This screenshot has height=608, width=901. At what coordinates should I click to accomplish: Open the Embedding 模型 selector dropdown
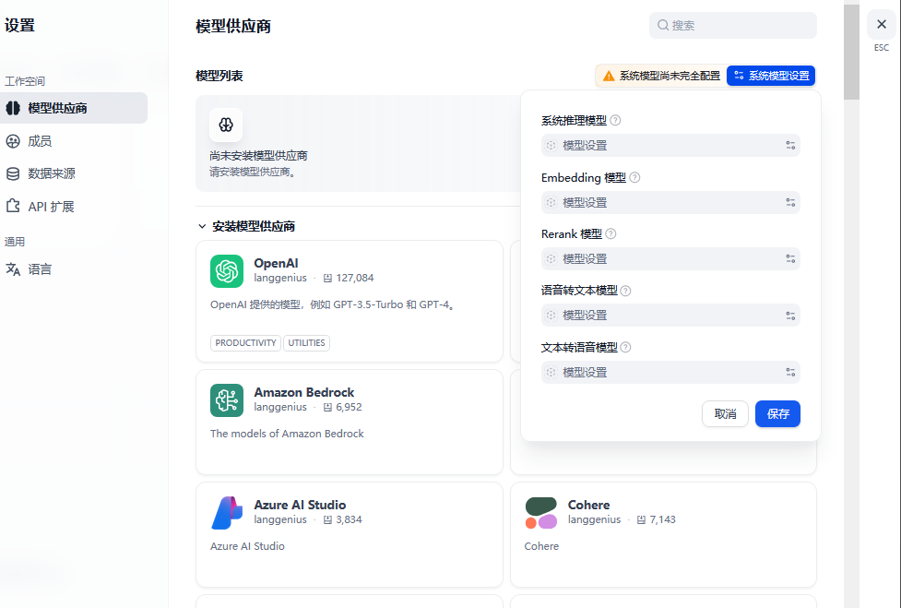(x=670, y=202)
